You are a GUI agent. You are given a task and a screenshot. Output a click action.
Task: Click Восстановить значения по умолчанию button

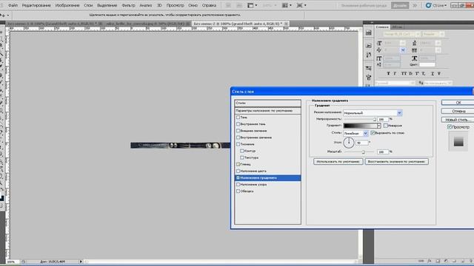pos(397,162)
